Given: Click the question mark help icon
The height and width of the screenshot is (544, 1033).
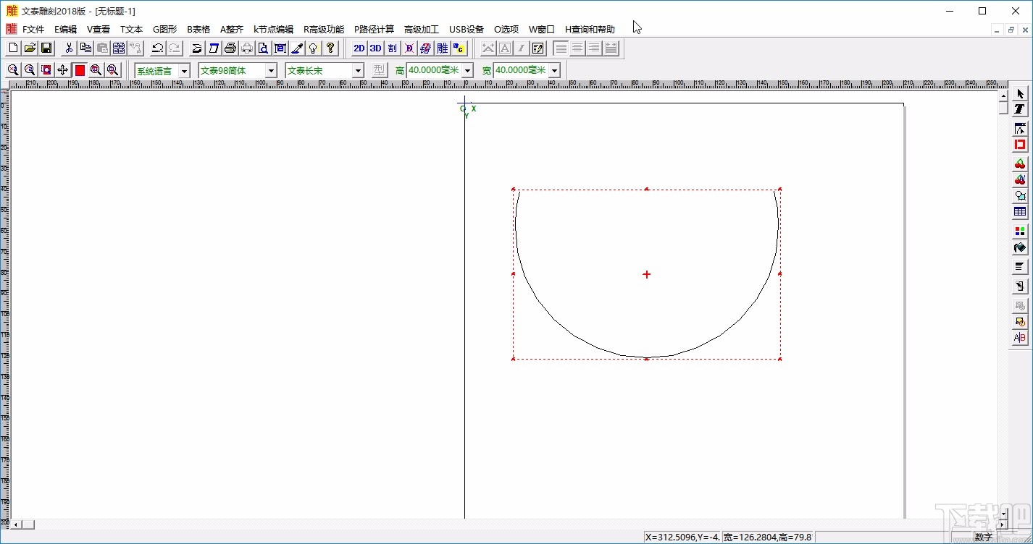Looking at the screenshot, I should tap(330, 48).
